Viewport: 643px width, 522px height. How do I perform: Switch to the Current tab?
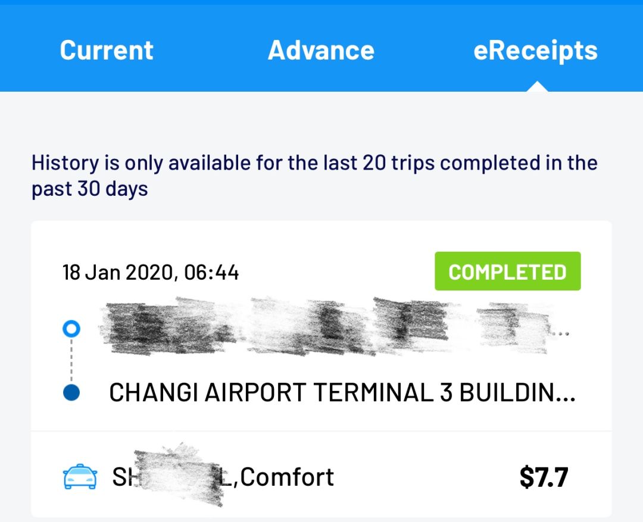tap(107, 50)
